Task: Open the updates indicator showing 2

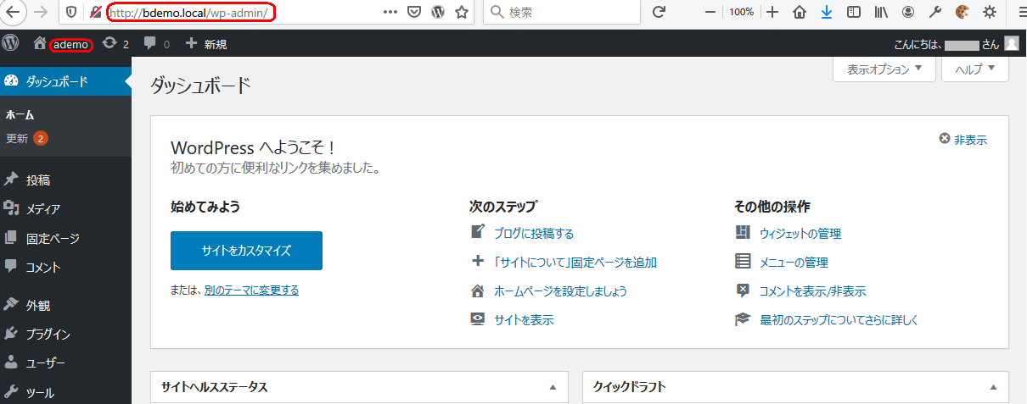Action: pos(115,44)
